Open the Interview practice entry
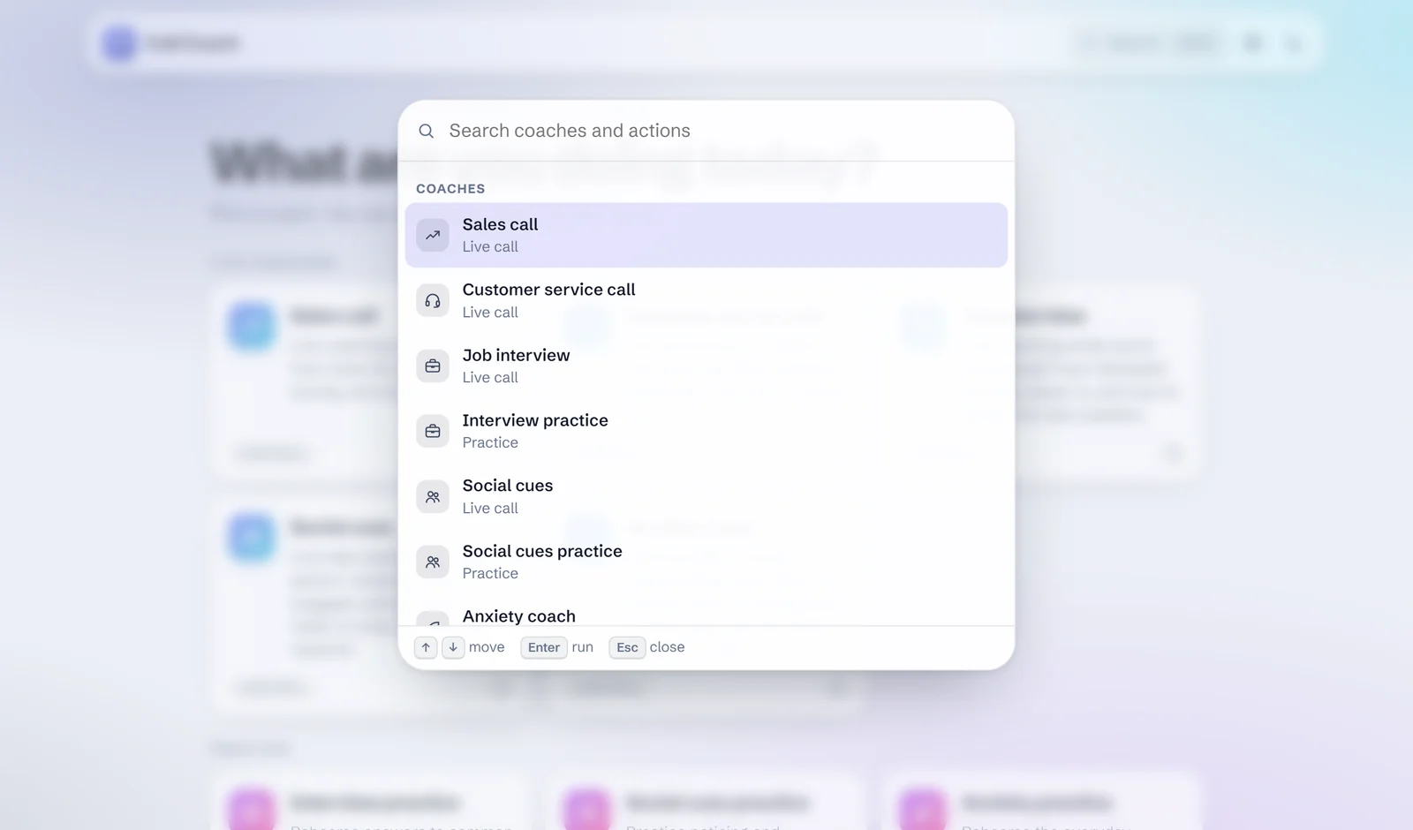The image size is (1413, 830). 706,431
